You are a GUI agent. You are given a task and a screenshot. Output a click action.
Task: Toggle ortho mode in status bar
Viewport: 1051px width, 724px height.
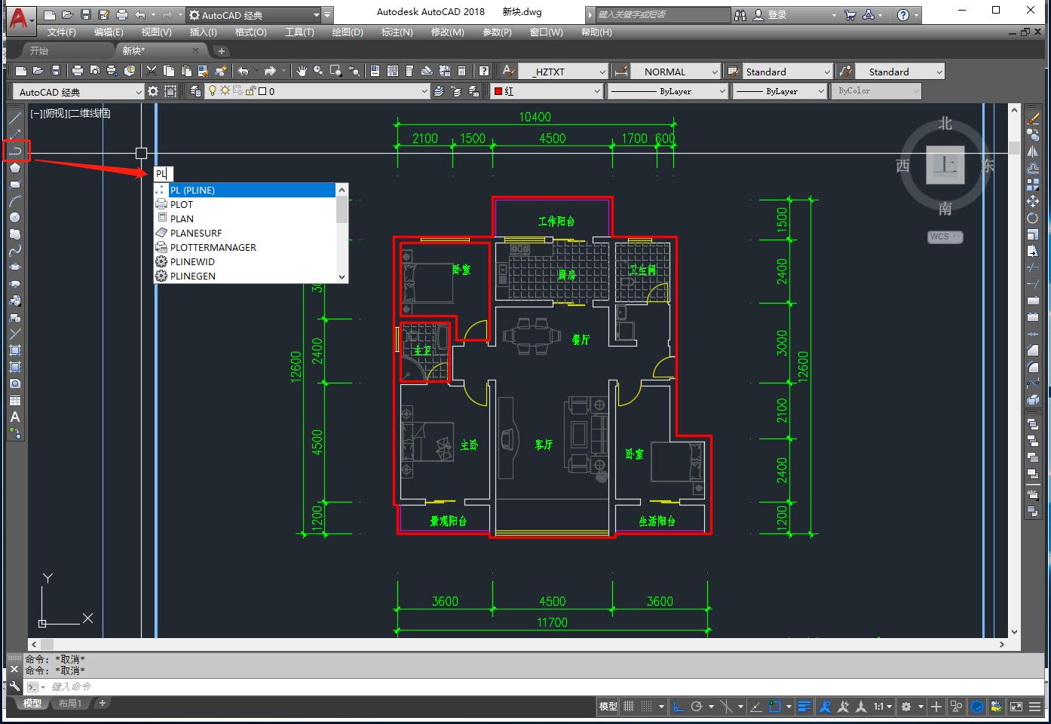(x=678, y=707)
